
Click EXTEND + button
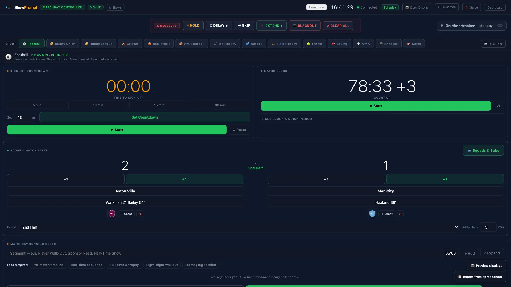point(271,26)
